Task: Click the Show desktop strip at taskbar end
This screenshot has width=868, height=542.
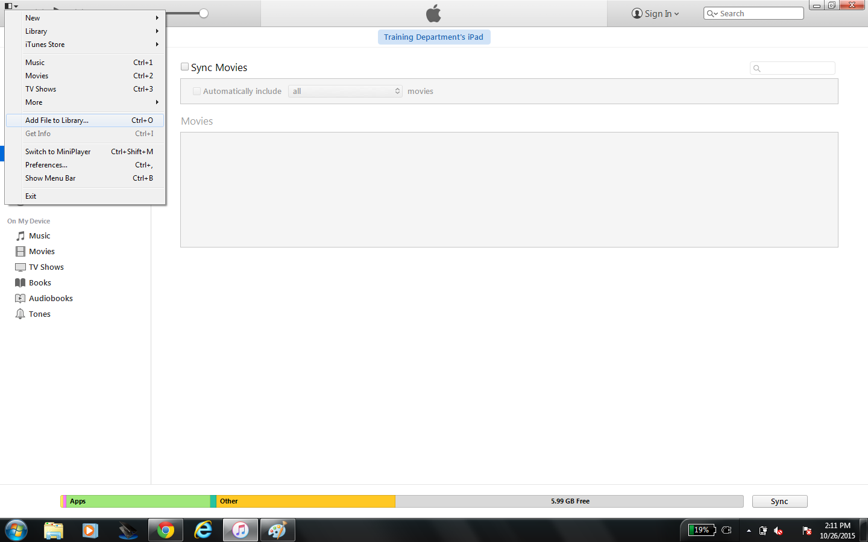Action: coord(864,531)
